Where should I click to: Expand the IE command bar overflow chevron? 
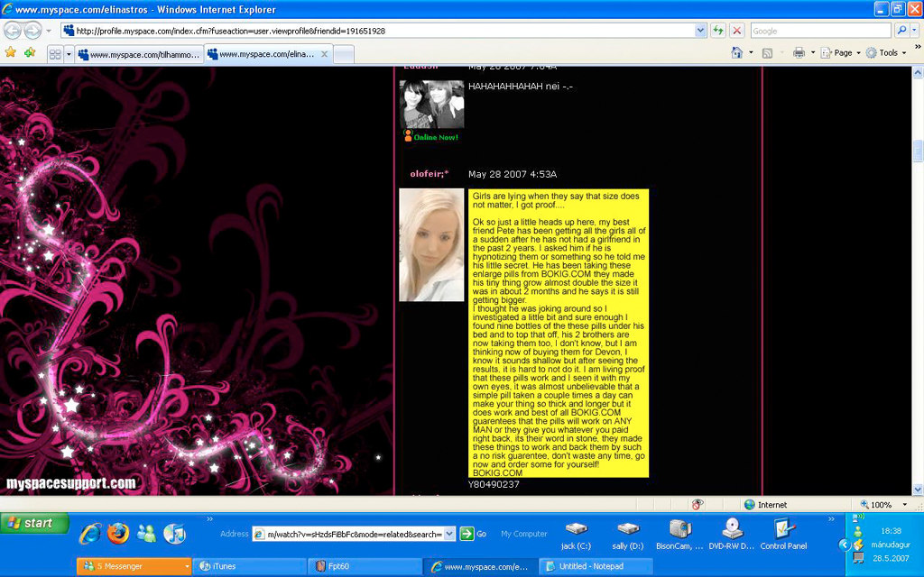918,47
